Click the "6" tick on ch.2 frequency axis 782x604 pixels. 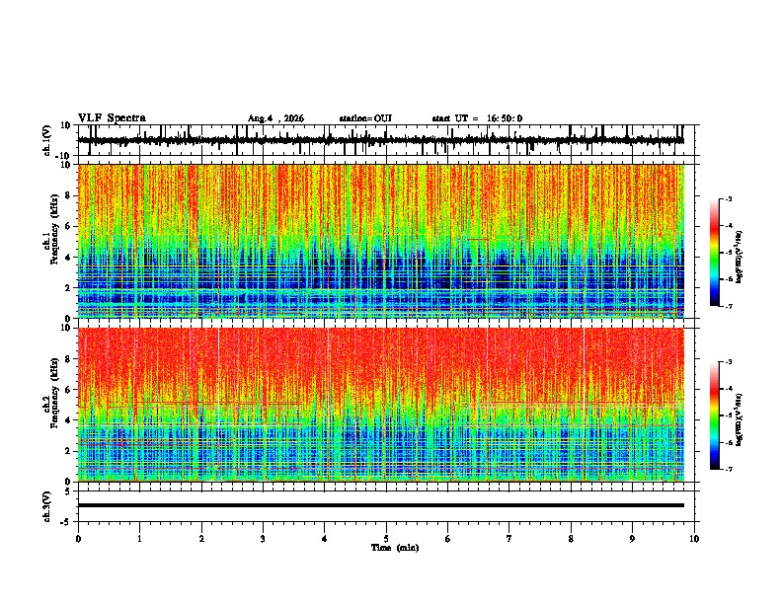click(69, 390)
